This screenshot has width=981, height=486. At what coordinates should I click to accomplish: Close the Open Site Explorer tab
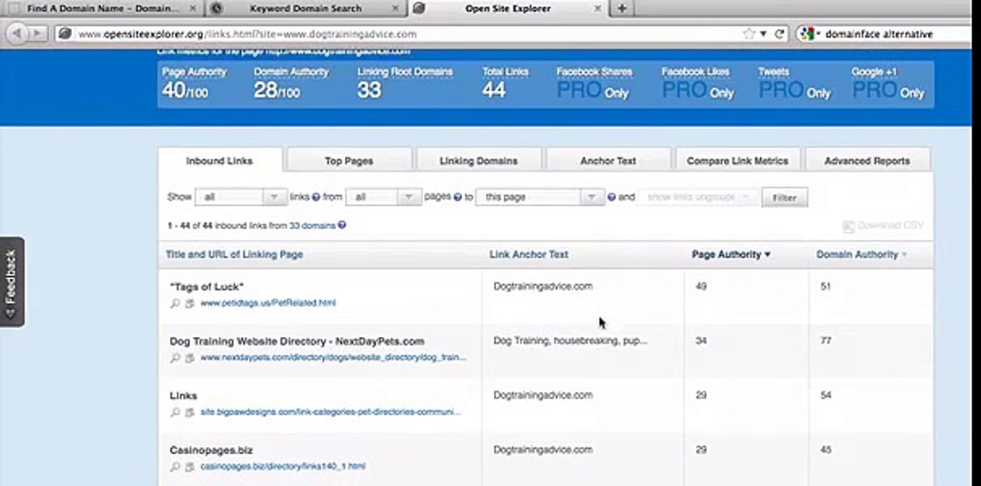coord(597,9)
